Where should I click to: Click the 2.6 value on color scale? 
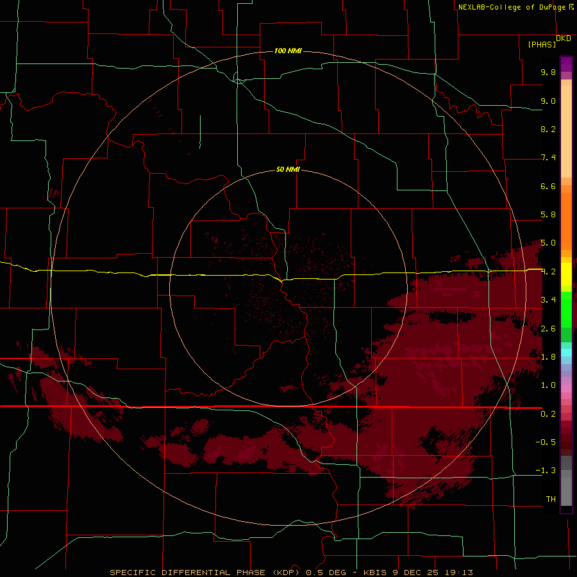(x=548, y=329)
